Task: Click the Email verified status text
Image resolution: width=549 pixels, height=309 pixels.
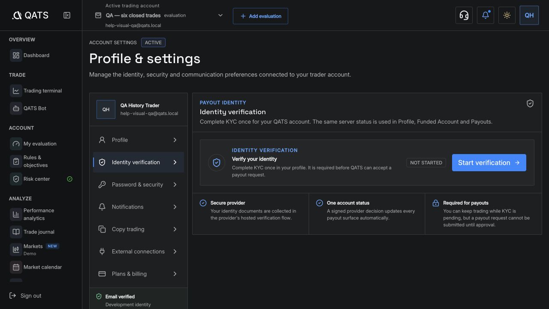Action: (x=120, y=297)
